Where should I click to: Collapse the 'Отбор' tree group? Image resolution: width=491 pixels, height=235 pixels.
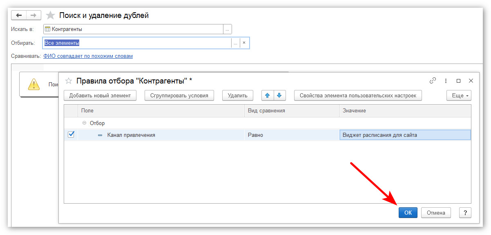pos(84,123)
